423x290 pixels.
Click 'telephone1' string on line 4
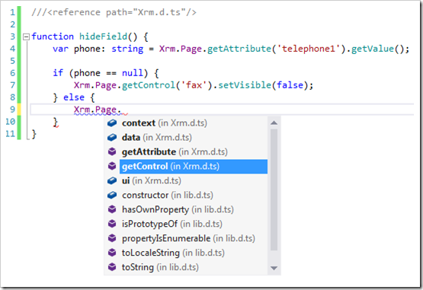click(309, 49)
